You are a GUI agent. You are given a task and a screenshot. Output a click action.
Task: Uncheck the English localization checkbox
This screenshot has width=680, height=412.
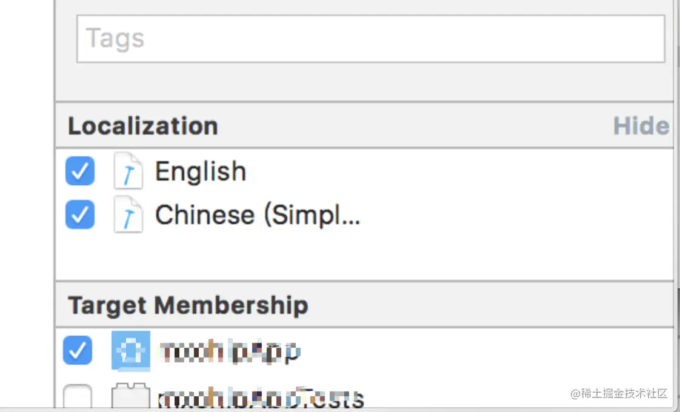click(80, 171)
